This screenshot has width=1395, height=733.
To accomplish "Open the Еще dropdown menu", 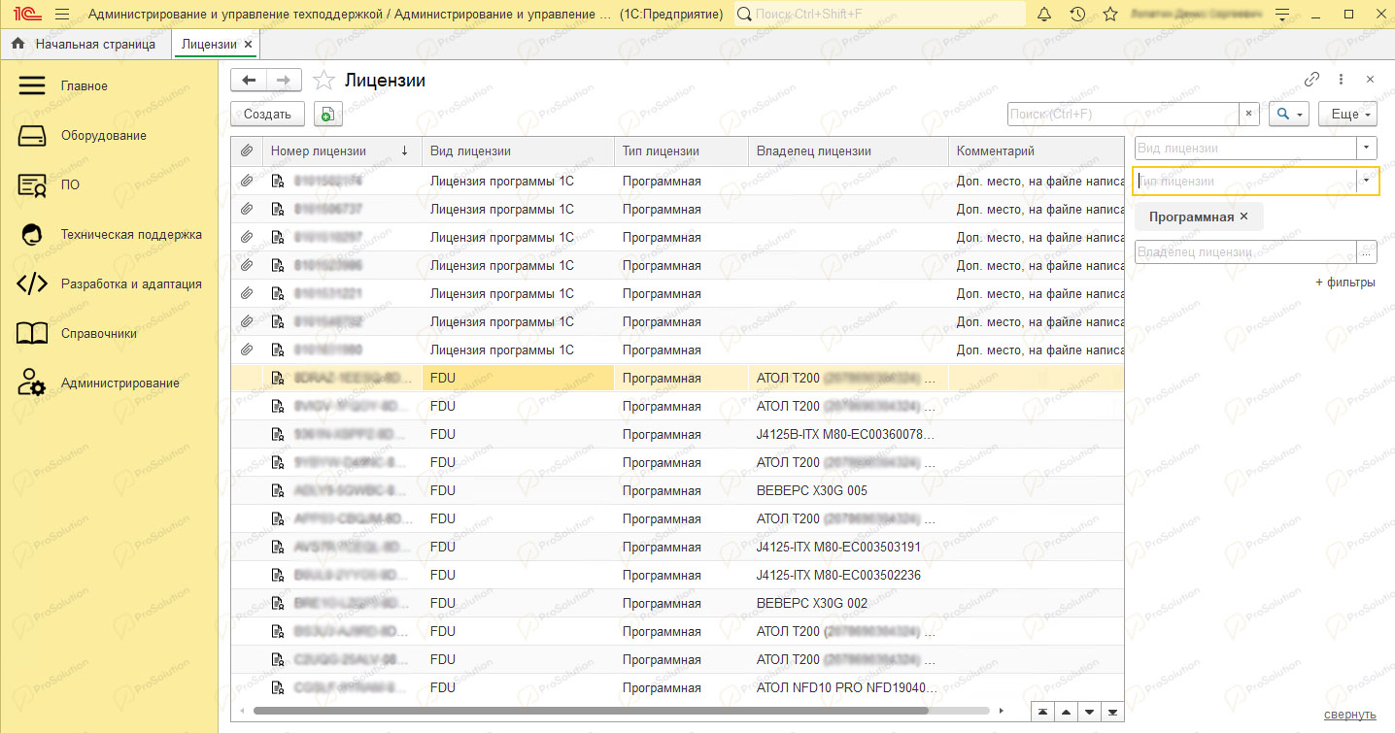I will coord(1348,115).
